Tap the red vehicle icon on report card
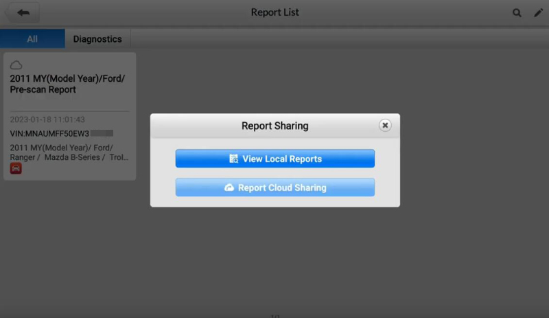Image resolution: width=549 pixels, height=318 pixels. coord(16,168)
